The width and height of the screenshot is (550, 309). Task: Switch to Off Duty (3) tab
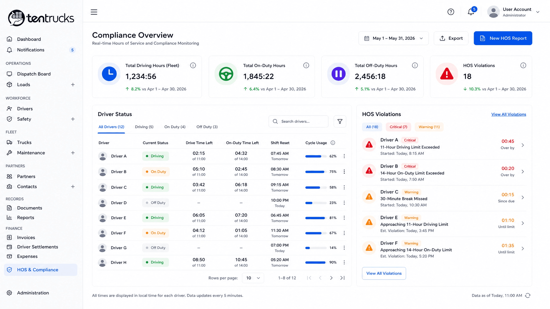tap(207, 127)
